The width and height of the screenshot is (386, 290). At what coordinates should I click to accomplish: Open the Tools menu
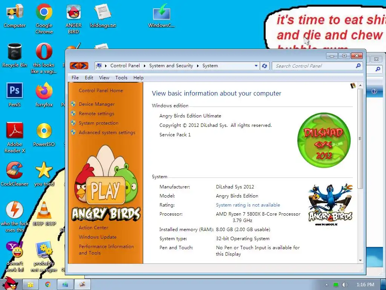tap(121, 78)
